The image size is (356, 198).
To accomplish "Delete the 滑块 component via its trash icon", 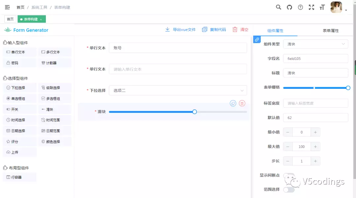I will point(242,103).
